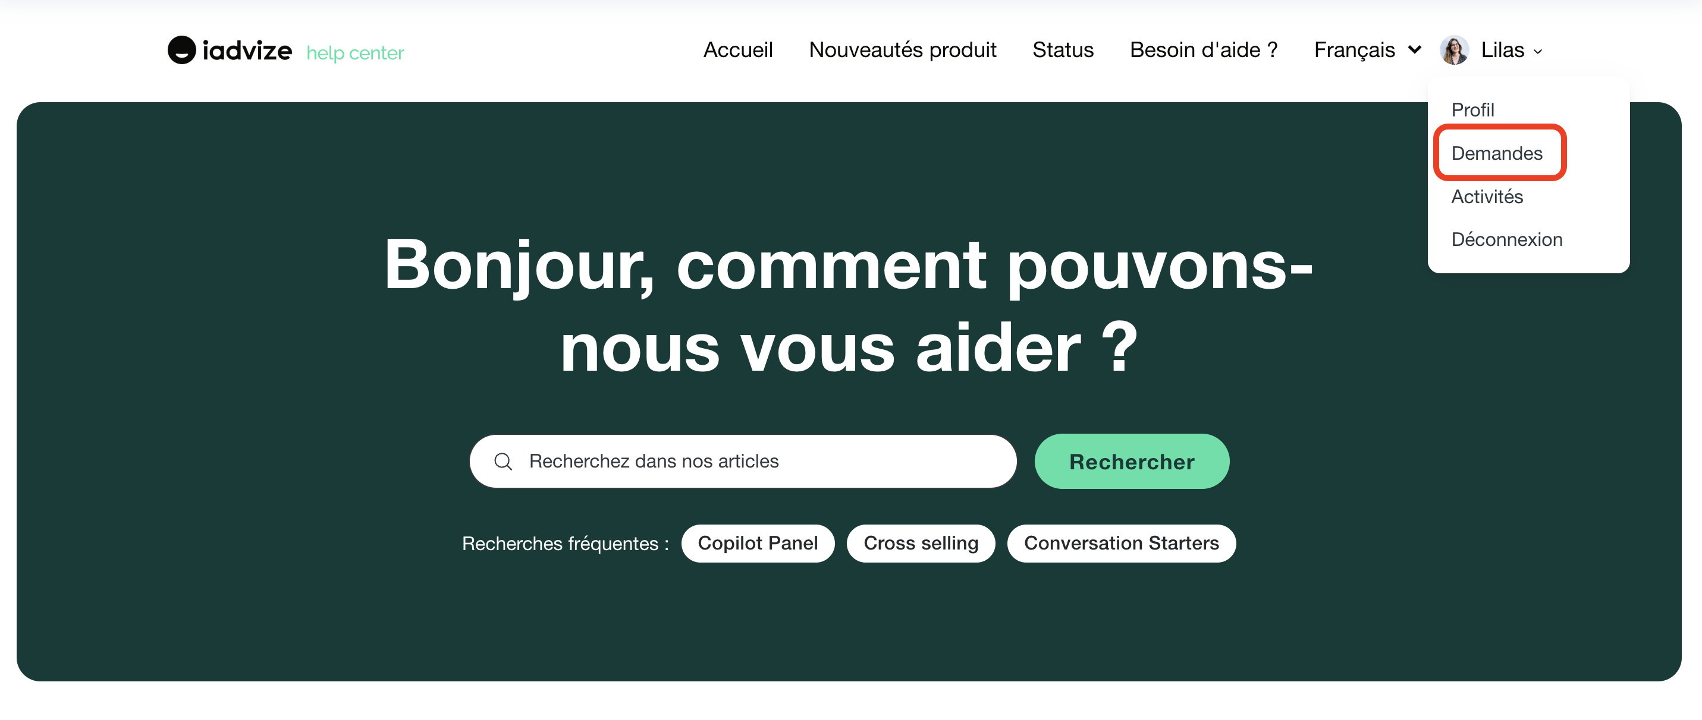
Task: Click the magnifier icon in search field
Action: 503,462
